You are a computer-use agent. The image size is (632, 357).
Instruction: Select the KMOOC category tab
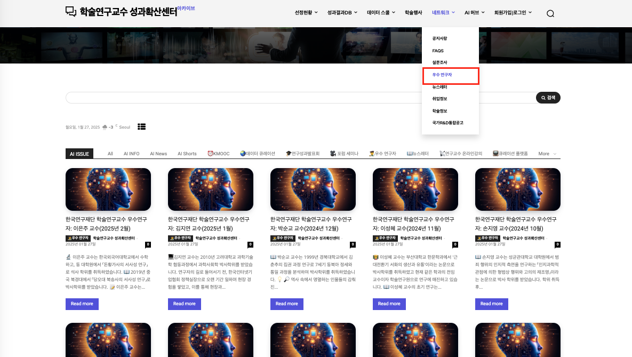pyautogui.click(x=218, y=154)
